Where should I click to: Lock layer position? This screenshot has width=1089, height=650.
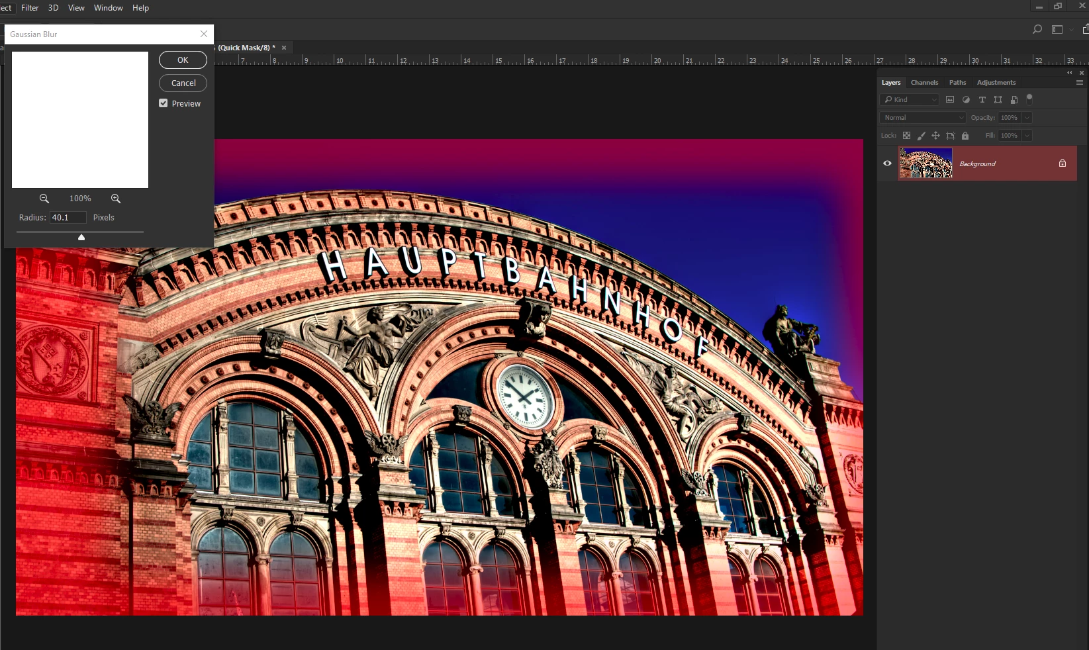pyautogui.click(x=935, y=136)
